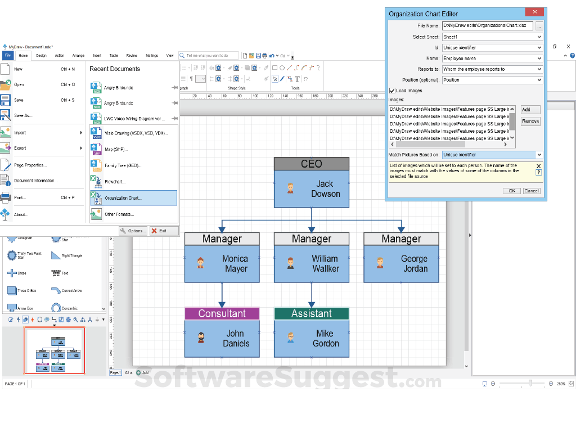
Task: Select the Rectangle drawing tool
Action: pos(274,67)
